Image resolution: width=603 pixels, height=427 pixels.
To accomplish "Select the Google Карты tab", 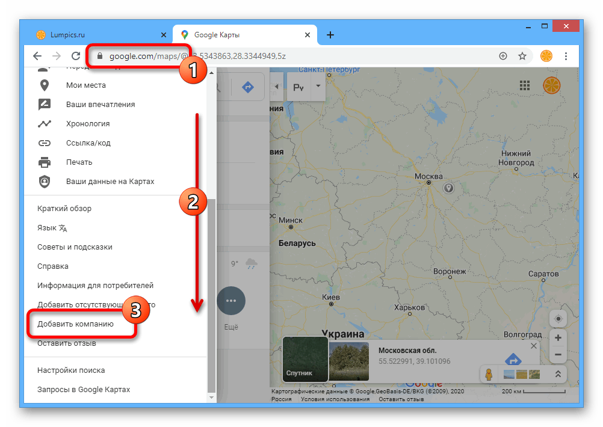I will [244, 35].
